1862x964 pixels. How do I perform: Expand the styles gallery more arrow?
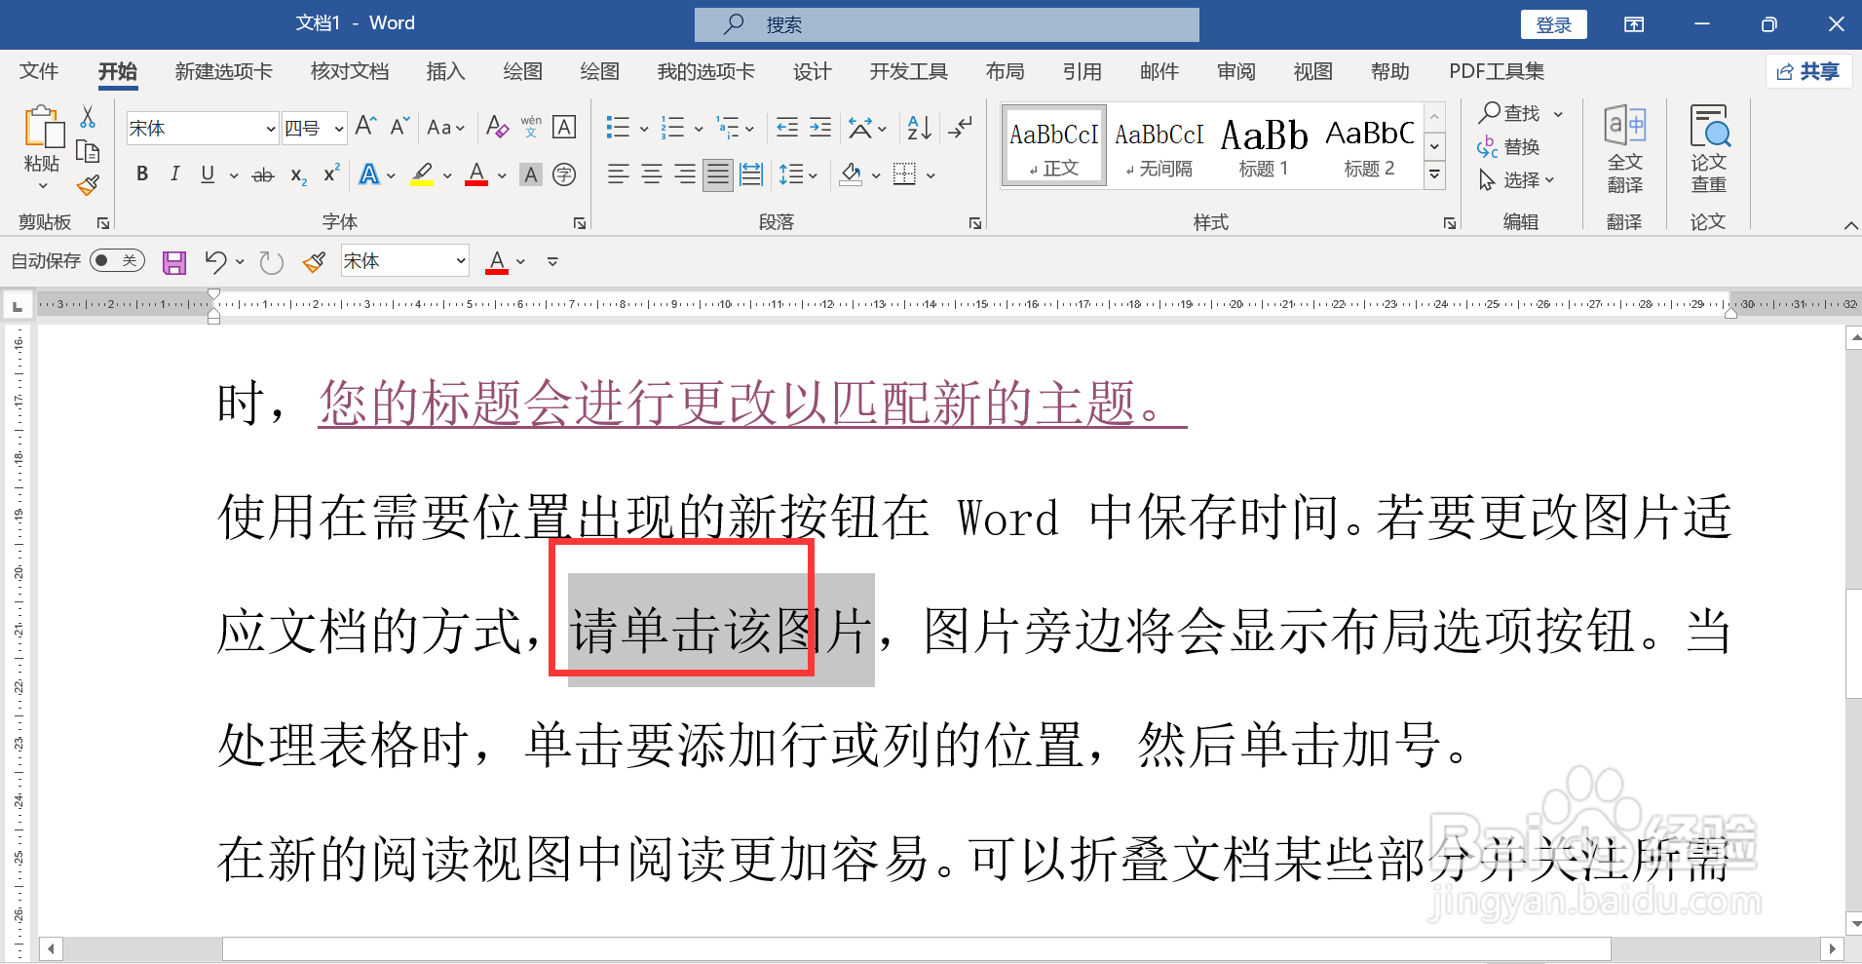click(x=1434, y=175)
